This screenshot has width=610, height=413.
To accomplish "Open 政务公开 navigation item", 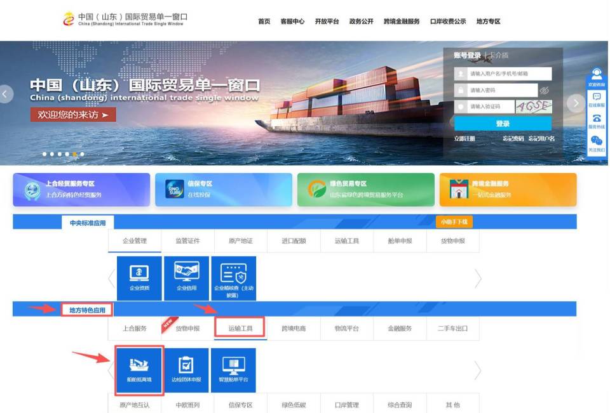I will click(361, 22).
